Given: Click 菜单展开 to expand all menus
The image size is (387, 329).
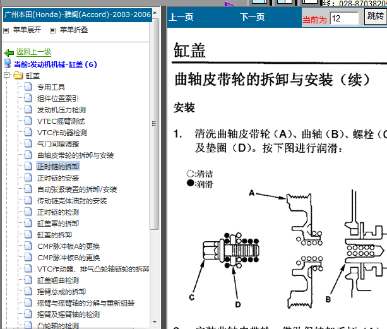Looking at the screenshot, I should tap(27, 30).
